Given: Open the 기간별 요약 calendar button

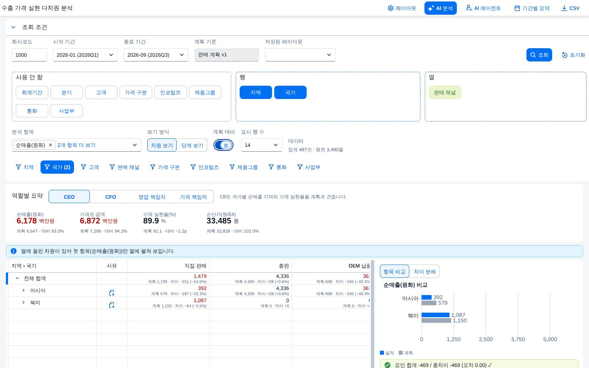Looking at the screenshot, I should point(532,8).
